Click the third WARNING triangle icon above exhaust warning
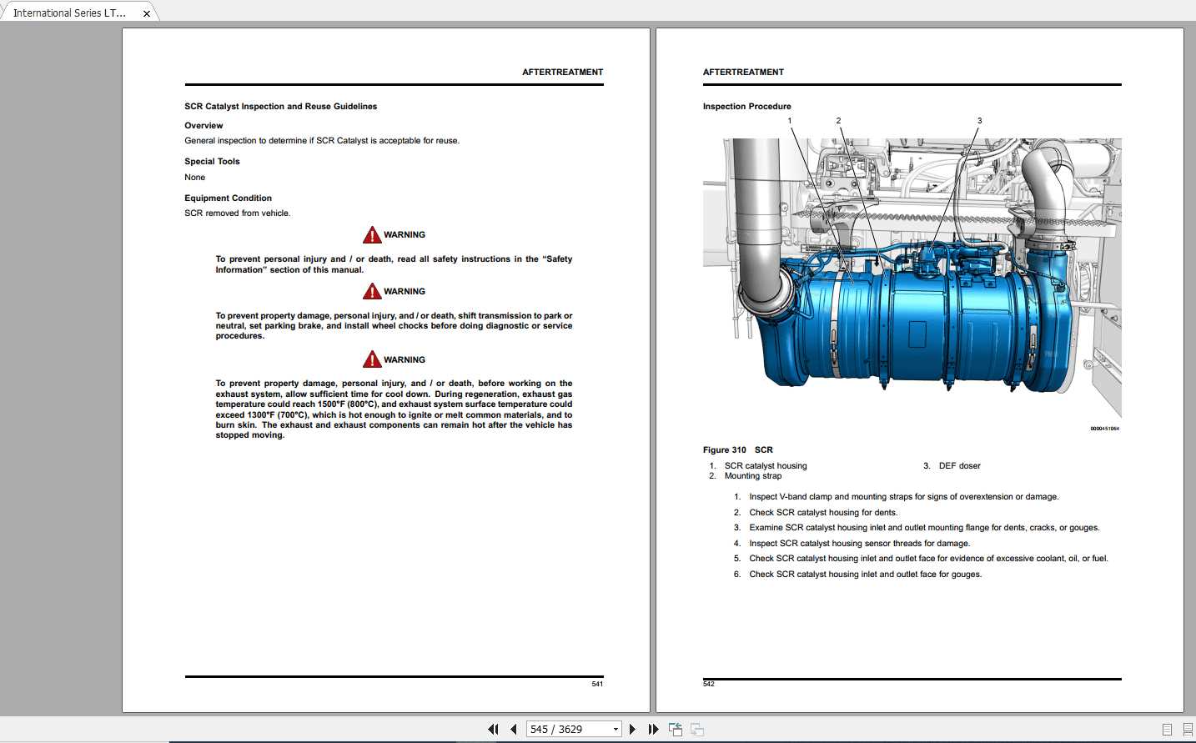The image size is (1196, 743). pyautogui.click(x=372, y=359)
